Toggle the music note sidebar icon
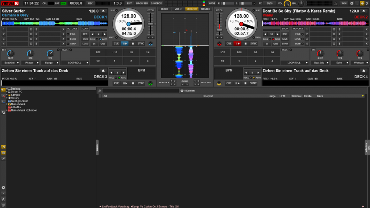 pos(3,147)
